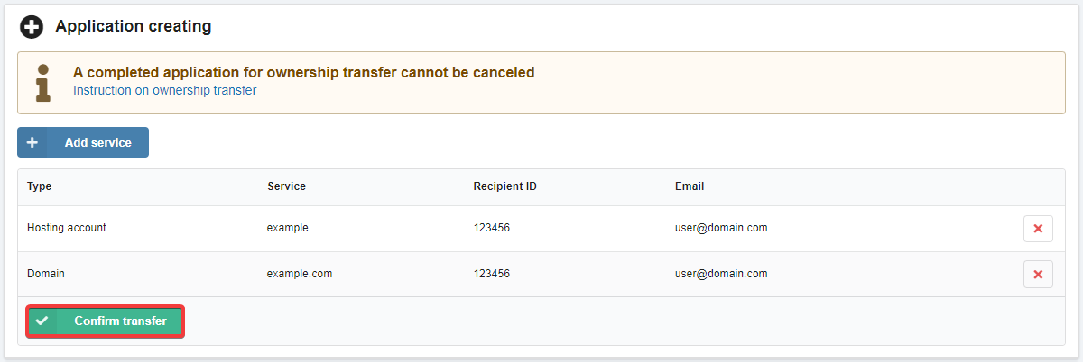This screenshot has height=362, width=1083.
Task: Select the Hosting account type cell
Action: click(x=67, y=228)
